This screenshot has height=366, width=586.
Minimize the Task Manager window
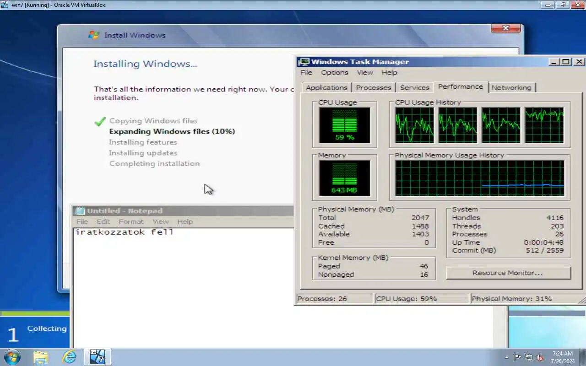coord(554,62)
